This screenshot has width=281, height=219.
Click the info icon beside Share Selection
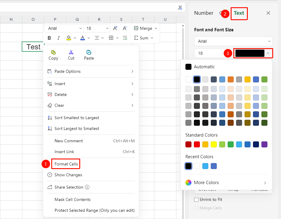tap(87, 187)
